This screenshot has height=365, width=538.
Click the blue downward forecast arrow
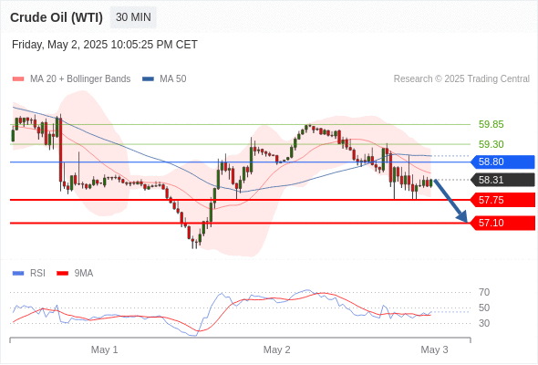[x=450, y=201]
